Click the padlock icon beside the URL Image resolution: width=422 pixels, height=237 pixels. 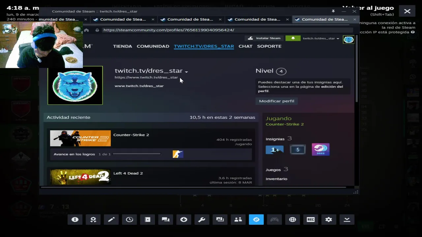pos(97,30)
